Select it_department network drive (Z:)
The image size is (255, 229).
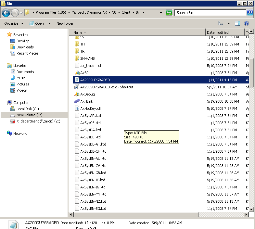[38, 121]
